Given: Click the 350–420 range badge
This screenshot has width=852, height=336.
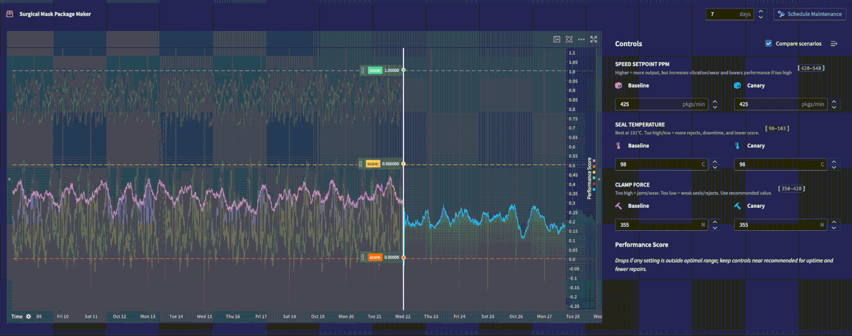Looking at the screenshot, I should [x=791, y=188].
